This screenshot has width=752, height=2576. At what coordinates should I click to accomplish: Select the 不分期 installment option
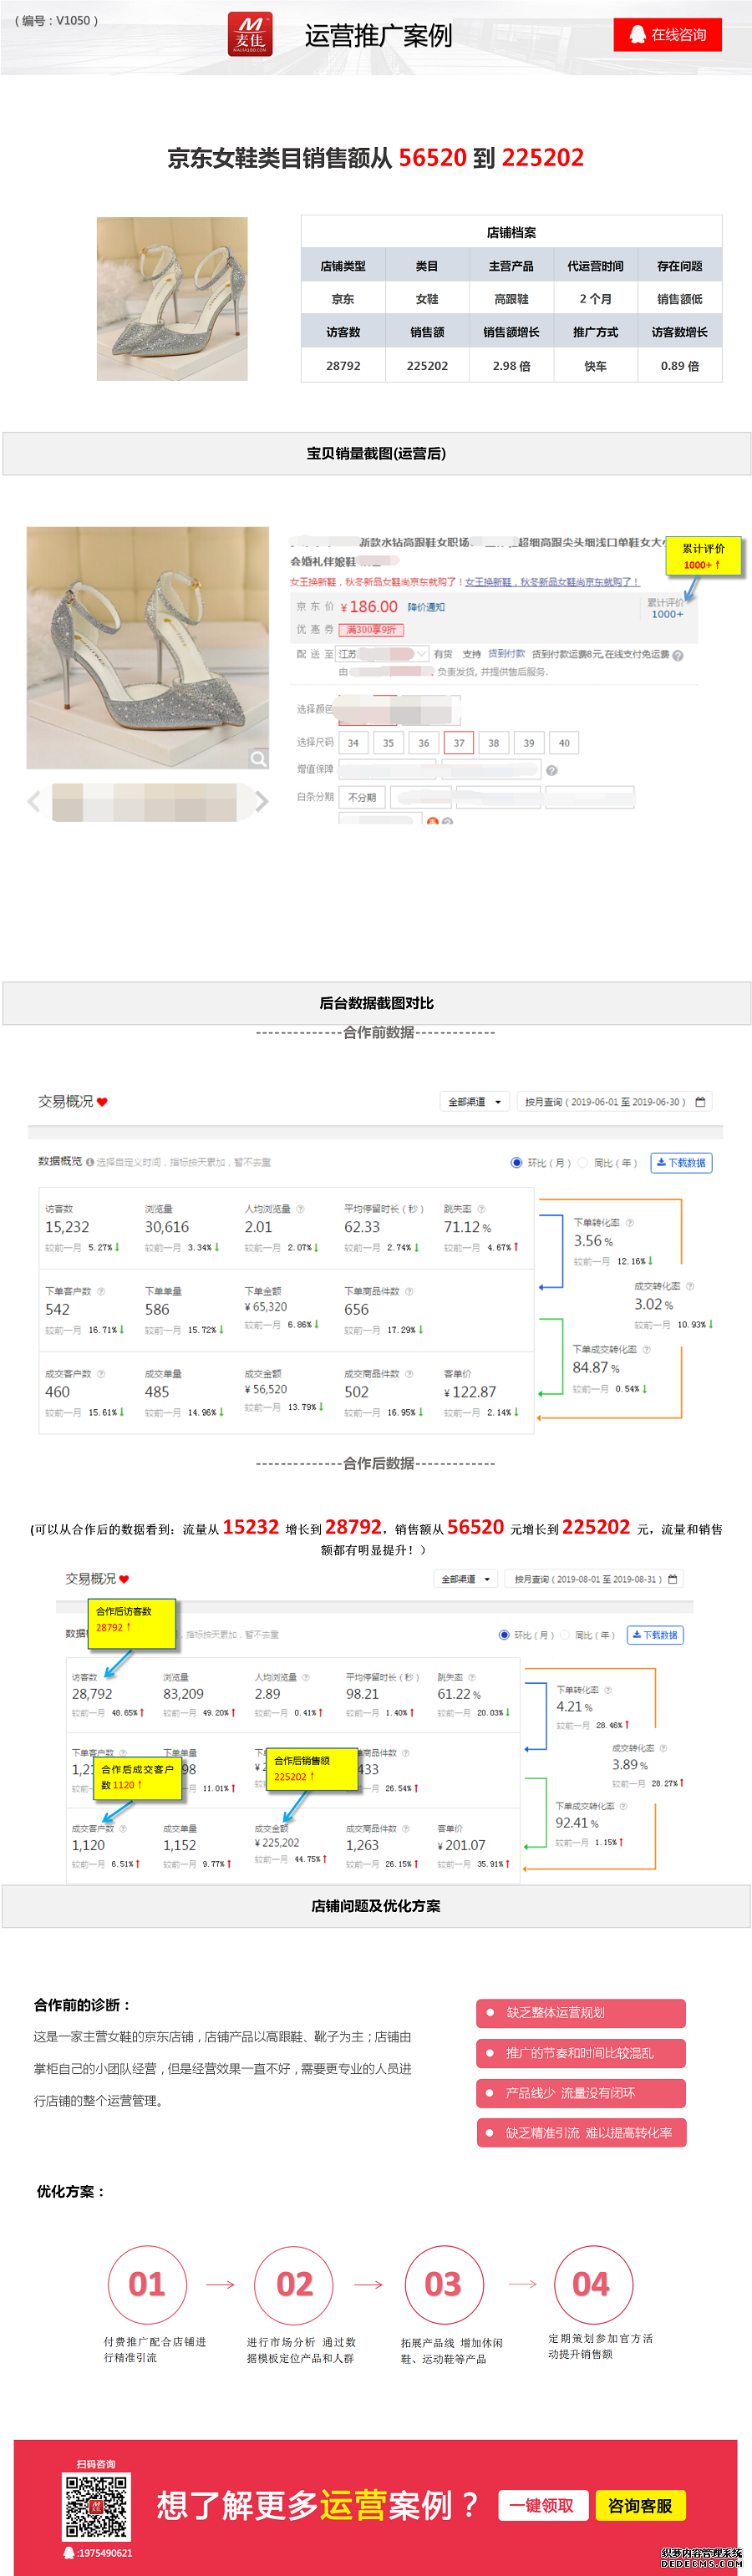pos(362,797)
